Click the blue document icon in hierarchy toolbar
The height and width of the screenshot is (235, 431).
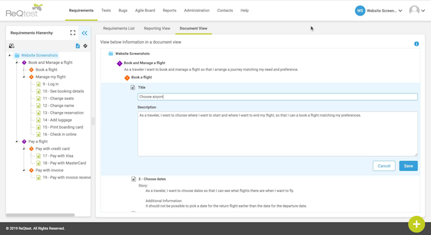(x=78, y=46)
